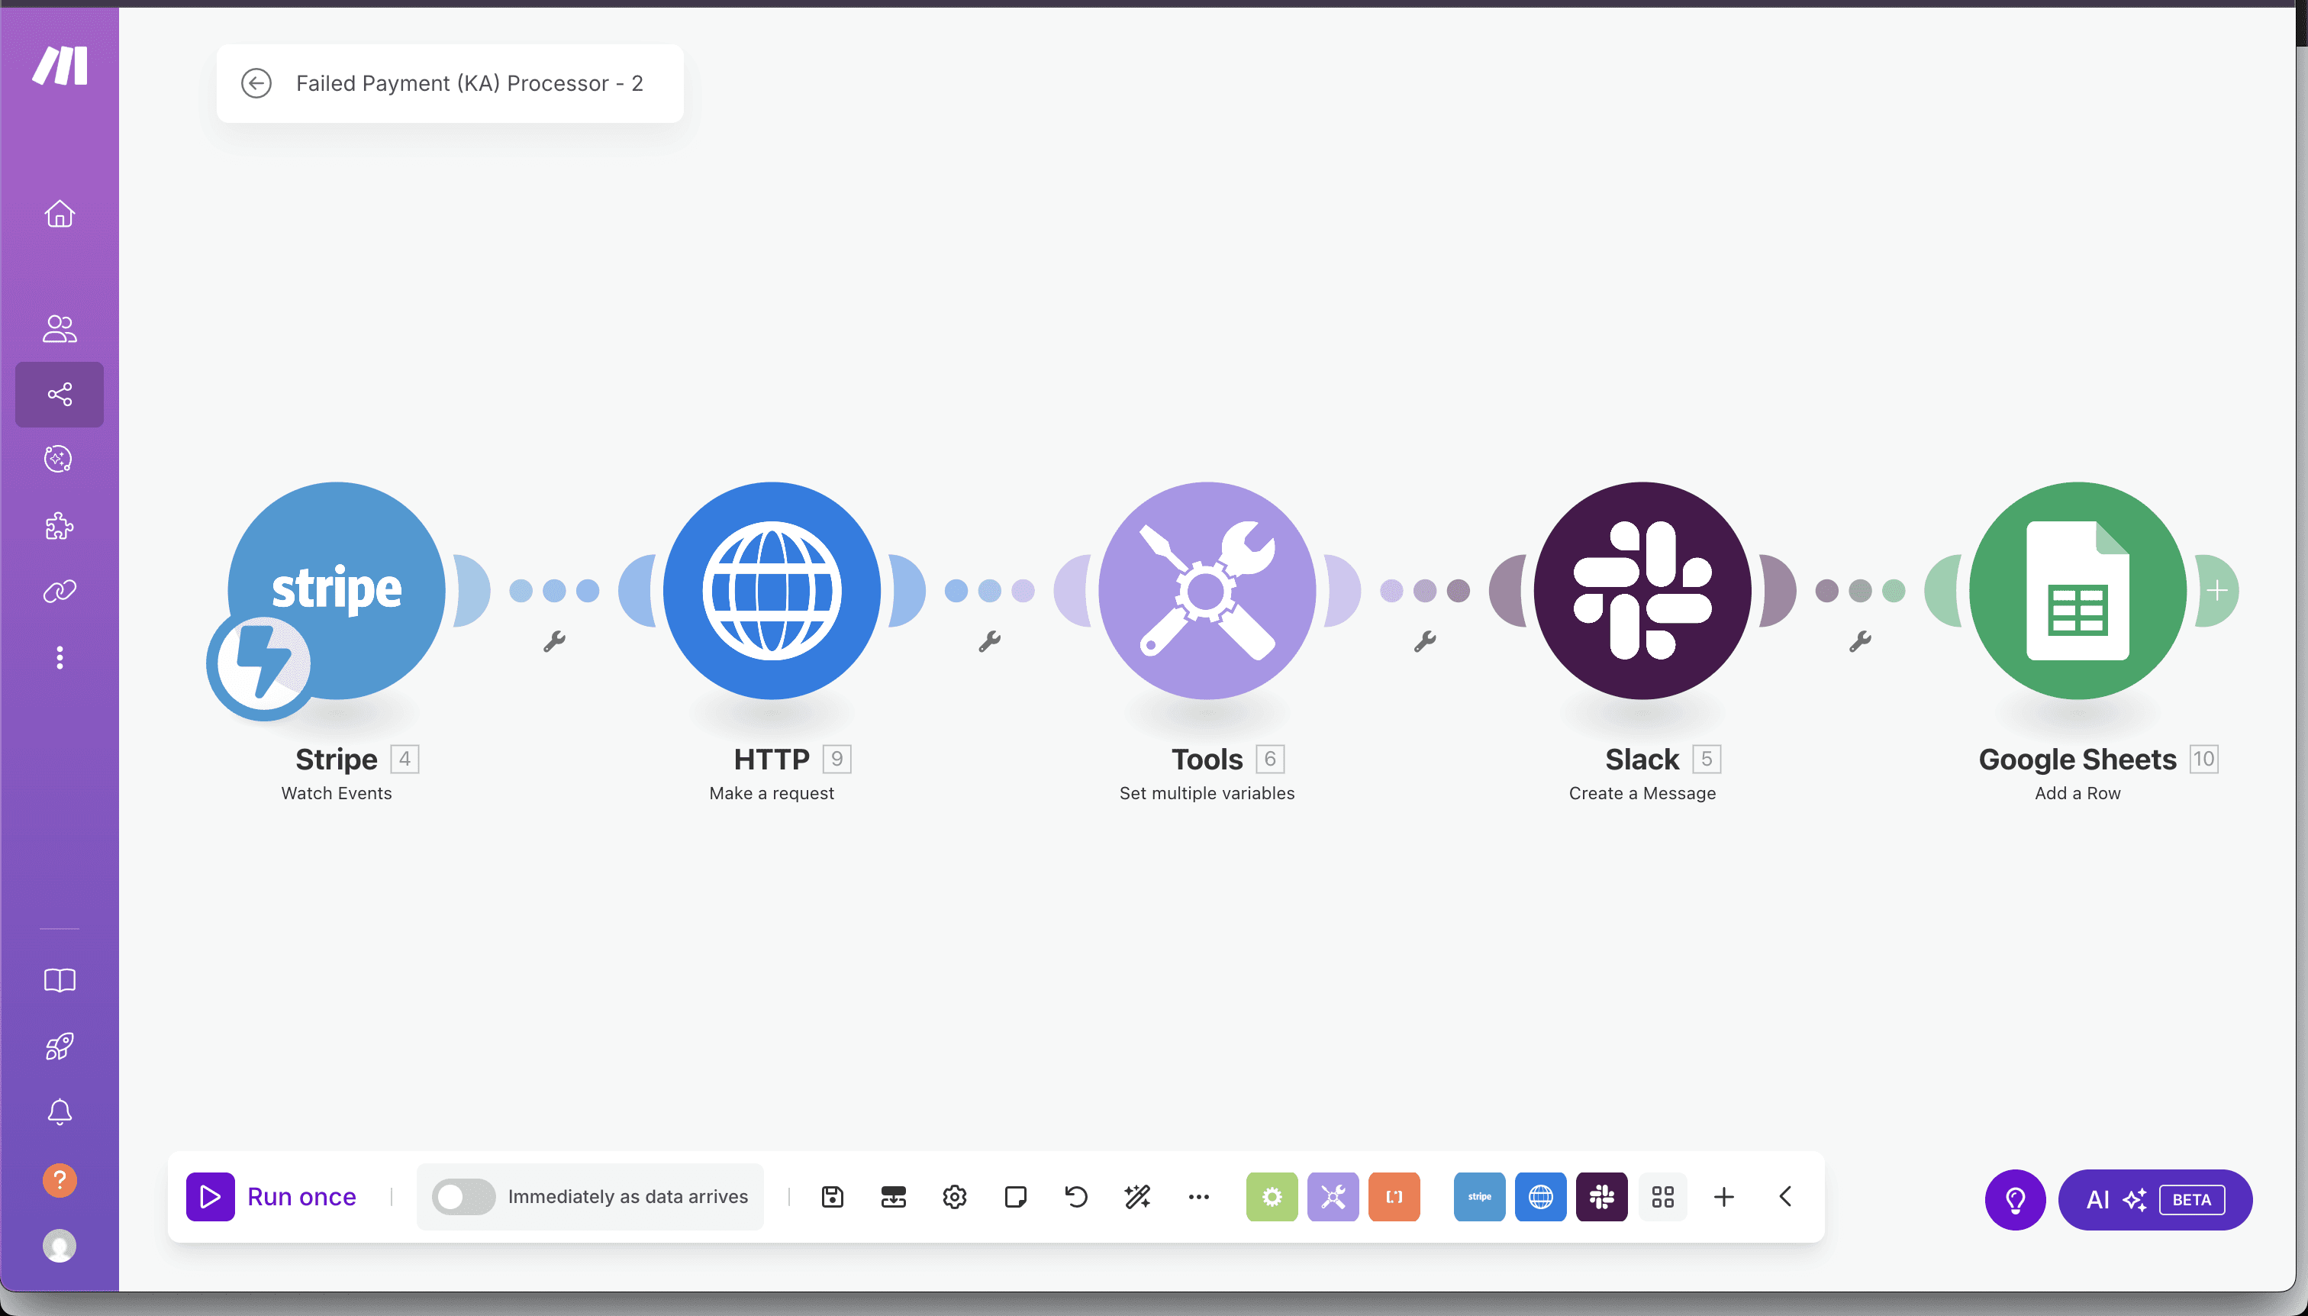Go back using the arrow beside scenario name
2308x1316 pixels.
(x=256, y=83)
